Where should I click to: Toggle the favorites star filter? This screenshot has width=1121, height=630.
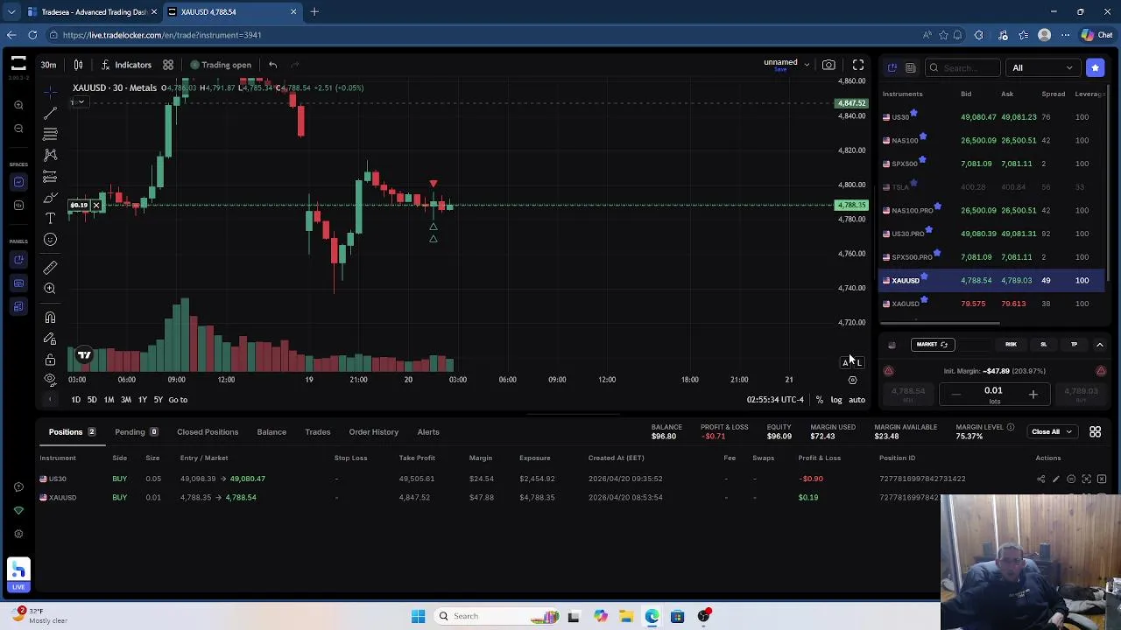point(1096,67)
